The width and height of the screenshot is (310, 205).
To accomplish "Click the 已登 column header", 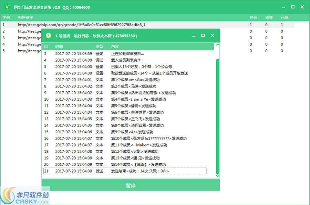I will 285,18.
